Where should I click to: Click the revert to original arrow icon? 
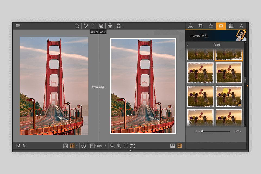[77, 26]
